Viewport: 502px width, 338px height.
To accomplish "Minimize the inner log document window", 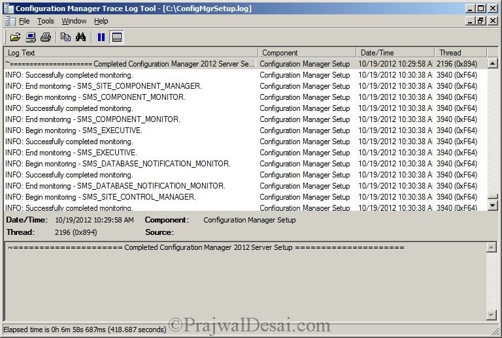I will (471, 21).
